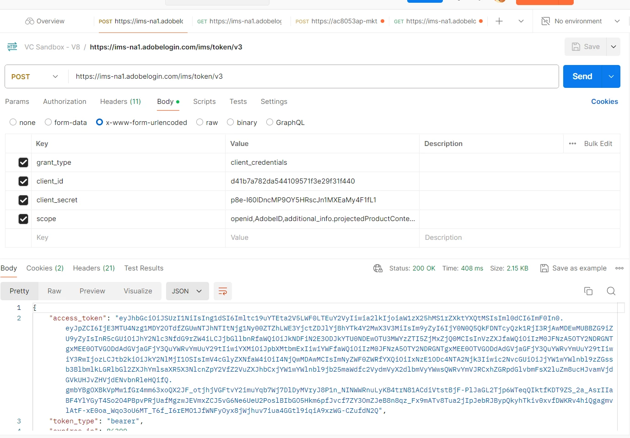Add a new request tab with plus icon
This screenshot has width=630, height=438.
tap(499, 21)
